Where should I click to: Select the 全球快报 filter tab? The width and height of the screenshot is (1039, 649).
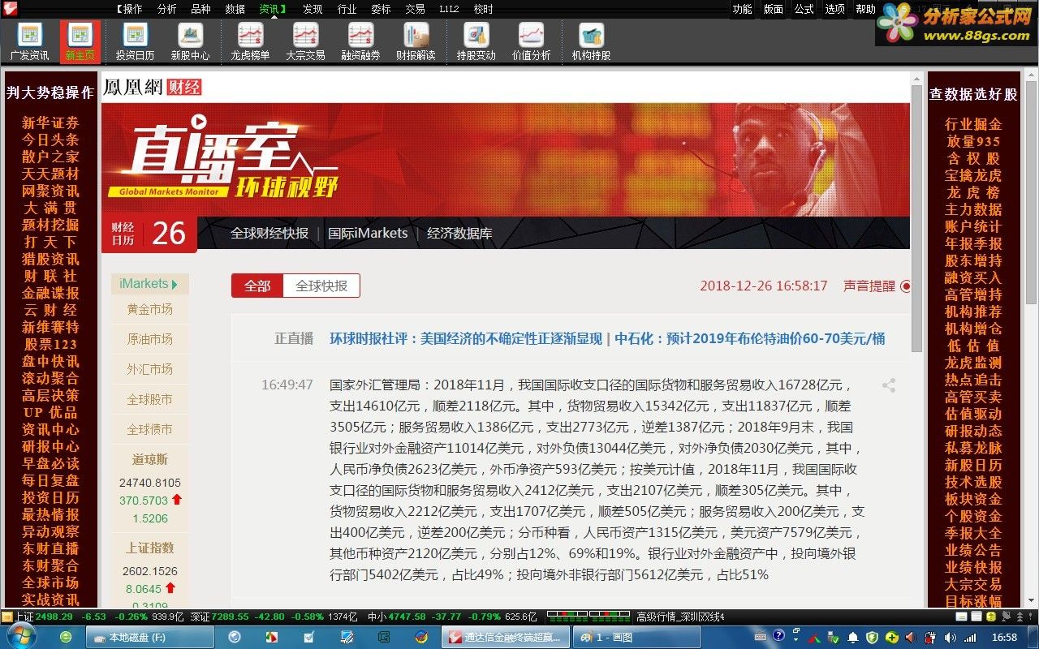point(321,286)
